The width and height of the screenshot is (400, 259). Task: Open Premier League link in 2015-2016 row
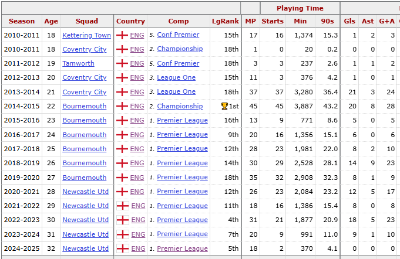183,120
